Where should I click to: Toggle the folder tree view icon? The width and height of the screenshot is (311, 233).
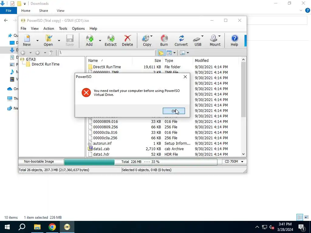161,53
